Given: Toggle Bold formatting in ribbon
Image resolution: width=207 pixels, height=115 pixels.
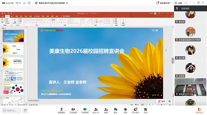Looking at the screenshot, I should tap(26, 22).
